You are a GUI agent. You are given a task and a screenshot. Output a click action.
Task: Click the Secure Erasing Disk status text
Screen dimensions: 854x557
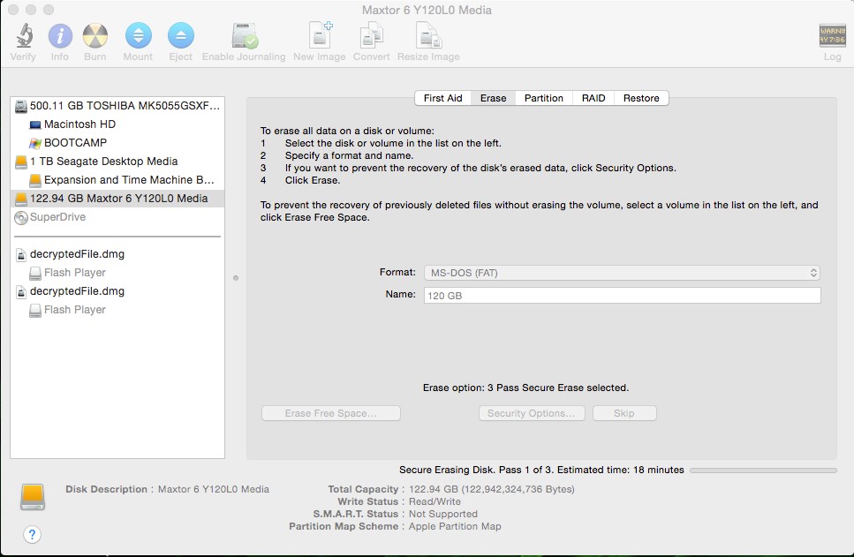541,470
